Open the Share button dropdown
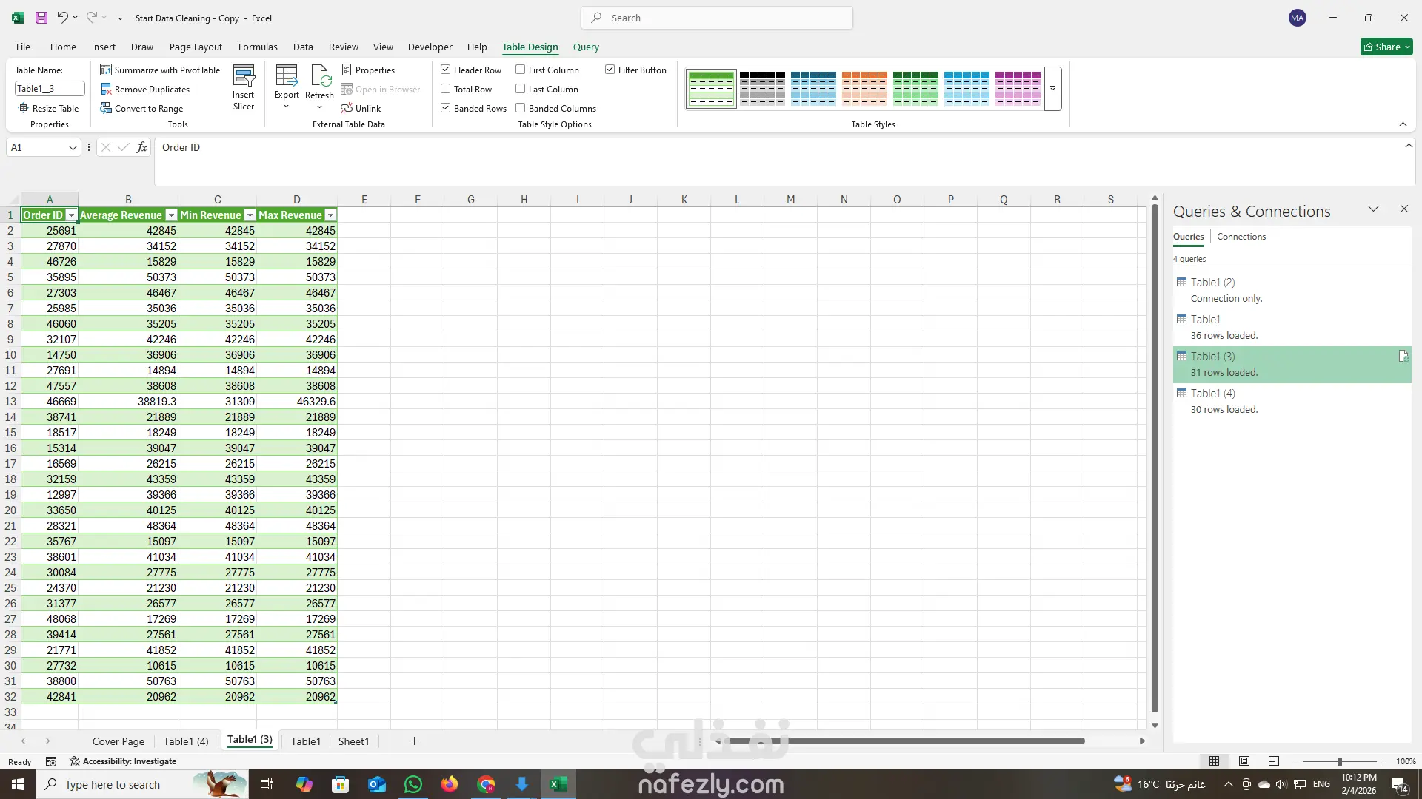Screen dimensions: 1422x799 (x=1387, y=47)
